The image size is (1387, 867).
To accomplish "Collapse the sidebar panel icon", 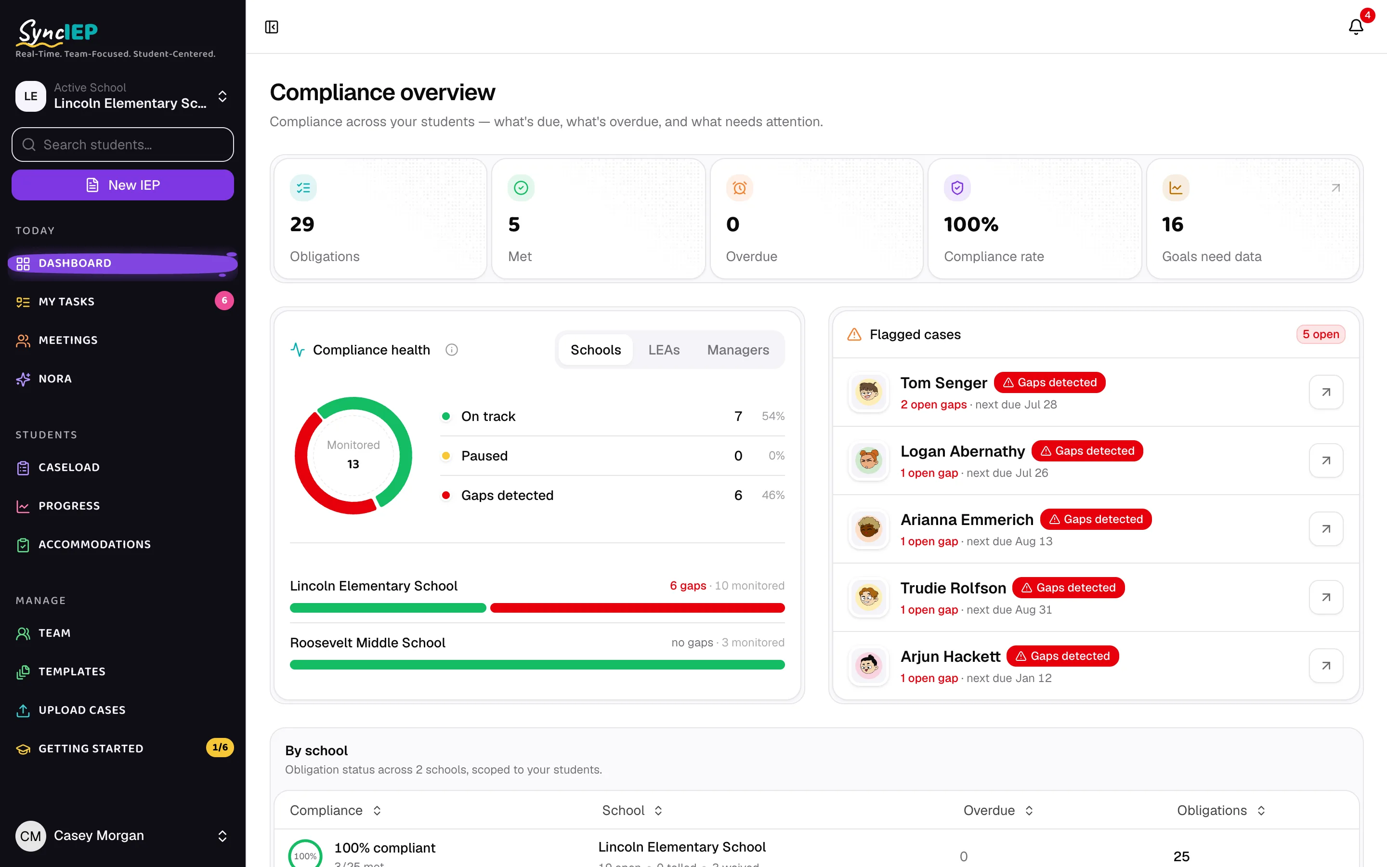I will (272, 27).
